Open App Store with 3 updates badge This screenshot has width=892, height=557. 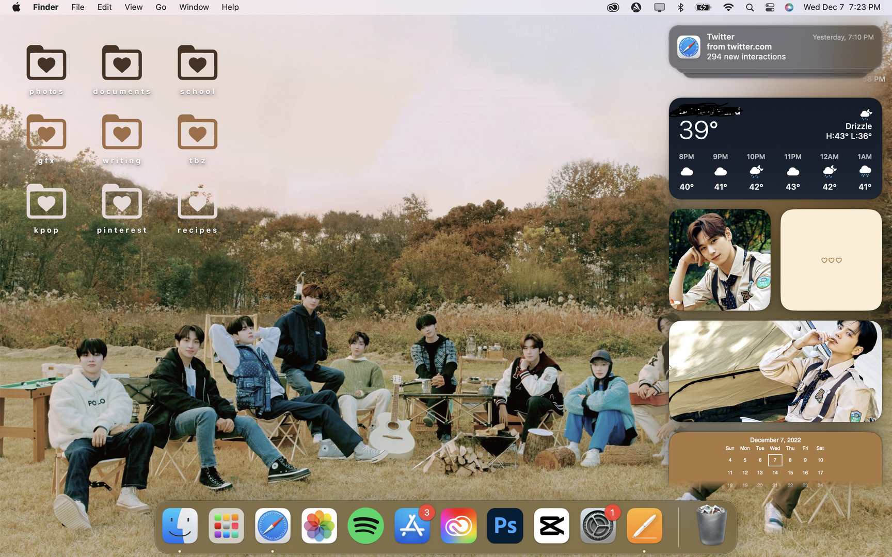click(412, 526)
